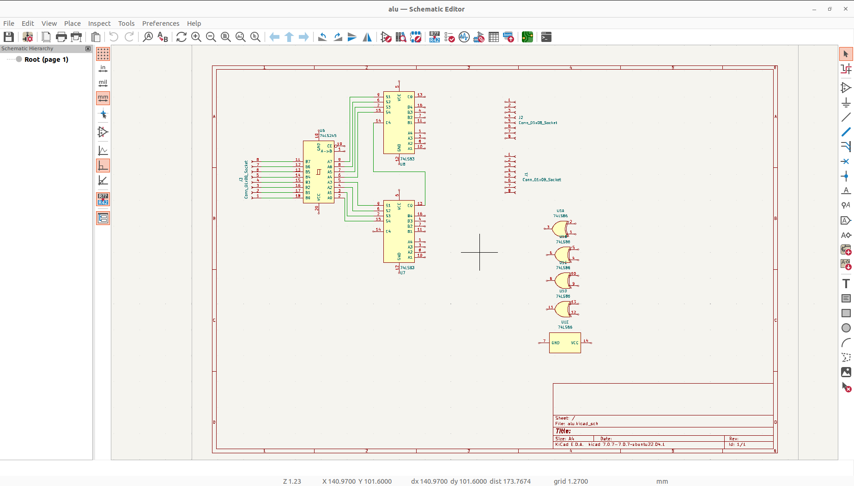Image resolution: width=854 pixels, height=486 pixels.
Task: Navigate forward with right arrow
Action: coord(304,37)
